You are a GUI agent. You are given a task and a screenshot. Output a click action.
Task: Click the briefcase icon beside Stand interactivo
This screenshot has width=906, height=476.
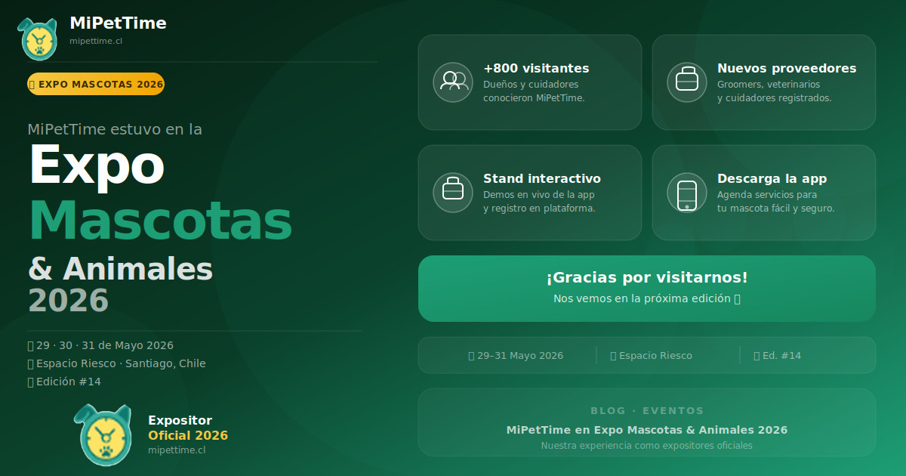coord(453,192)
